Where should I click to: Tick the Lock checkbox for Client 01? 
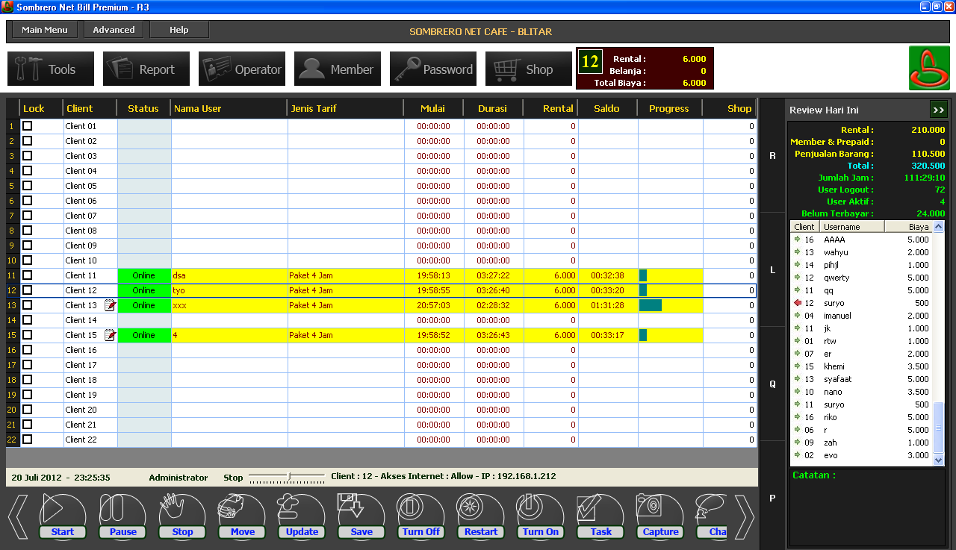coord(27,126)
